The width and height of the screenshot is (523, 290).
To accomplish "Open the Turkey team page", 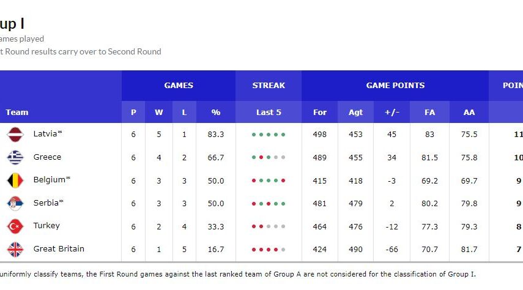I will tap(46, 226).
